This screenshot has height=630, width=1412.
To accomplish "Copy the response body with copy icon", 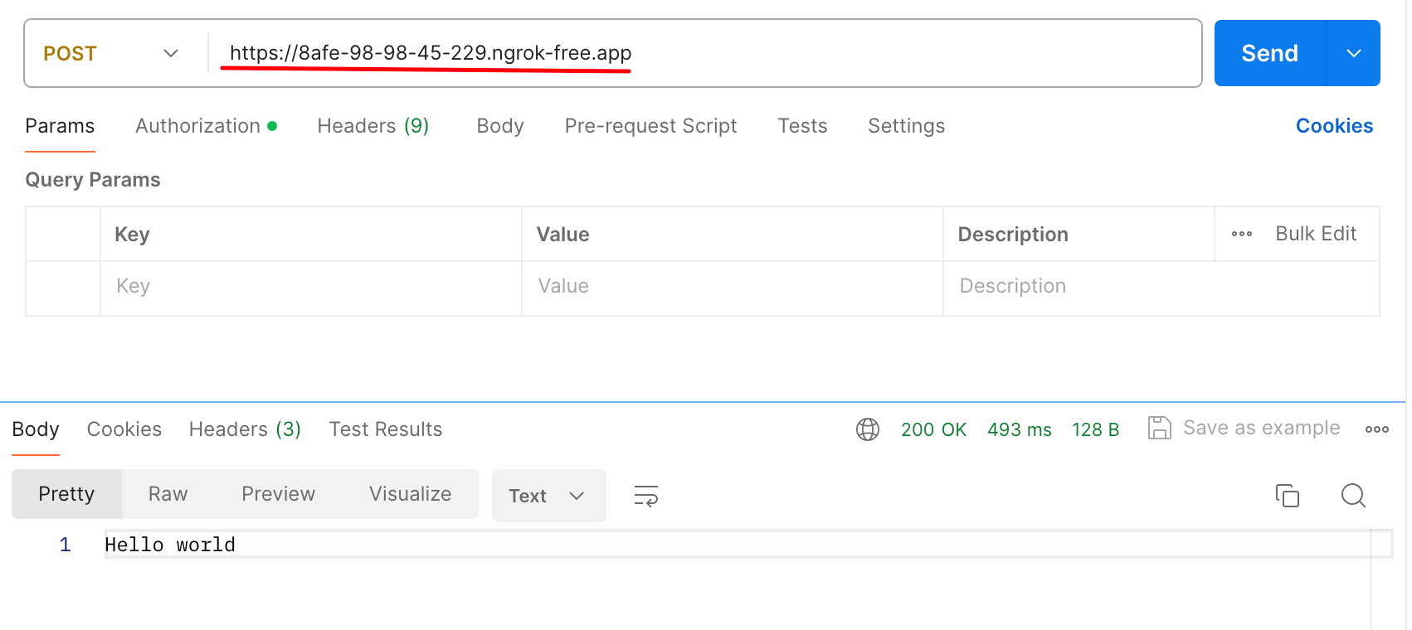I will coord(1288,496).
